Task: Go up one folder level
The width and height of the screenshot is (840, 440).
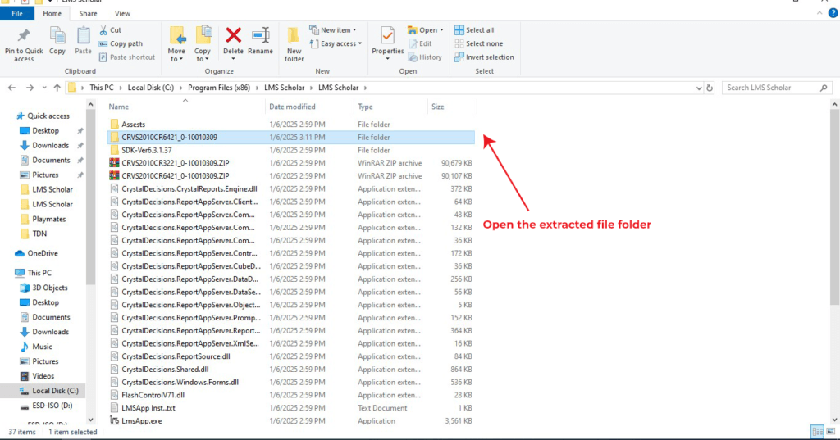Action: click(x=57, y=88)
